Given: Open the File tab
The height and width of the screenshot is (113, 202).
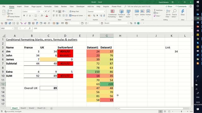Looking at the screenshot, I should (4, 6).
